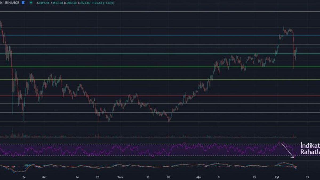Click the blue flag icon beside BINANCE
320x180 pixels.
(23, 3)
